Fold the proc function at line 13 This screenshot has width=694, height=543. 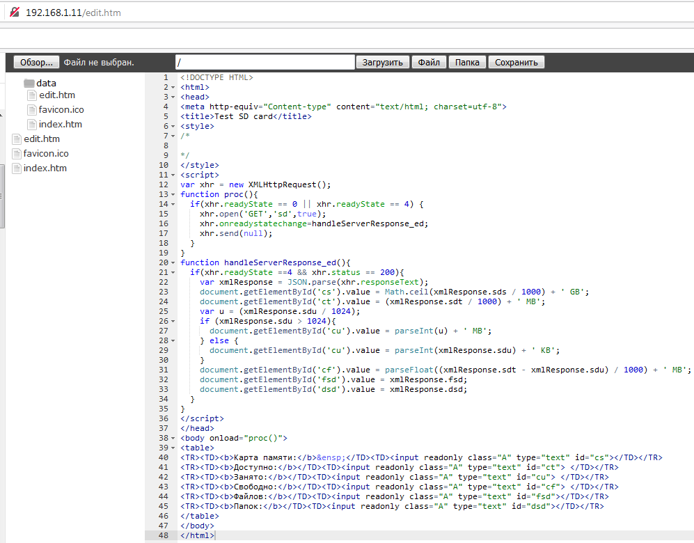[x=173, y=195]
